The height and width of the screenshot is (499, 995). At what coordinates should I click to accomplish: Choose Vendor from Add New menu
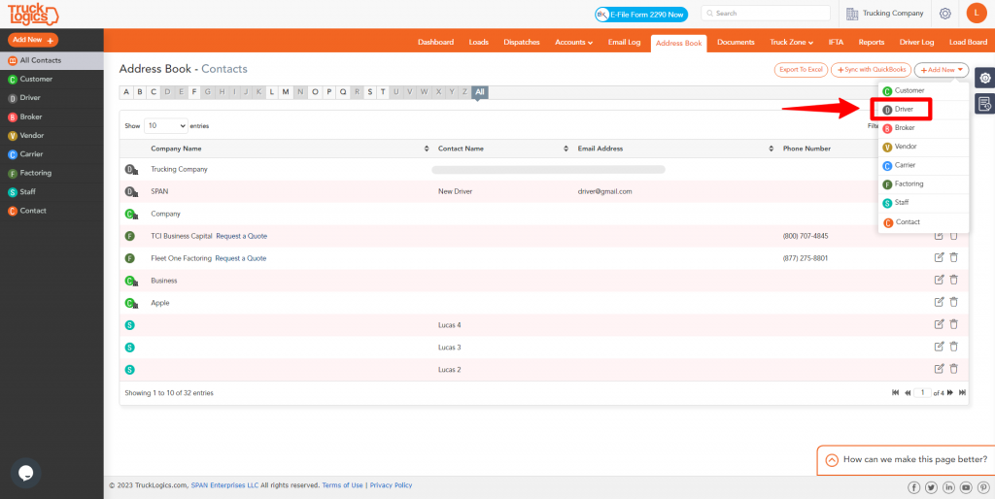923,147
